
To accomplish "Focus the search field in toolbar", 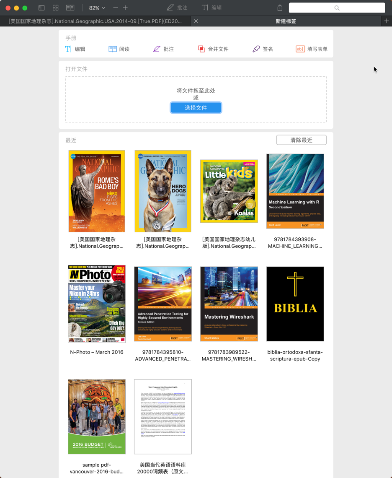I will click(337, 8).
